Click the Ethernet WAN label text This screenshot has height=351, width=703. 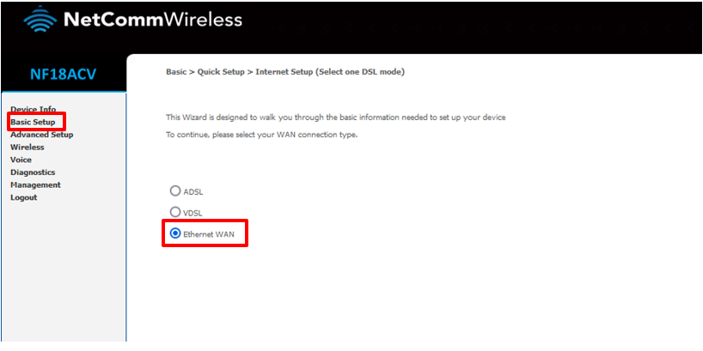coord(209,233)
